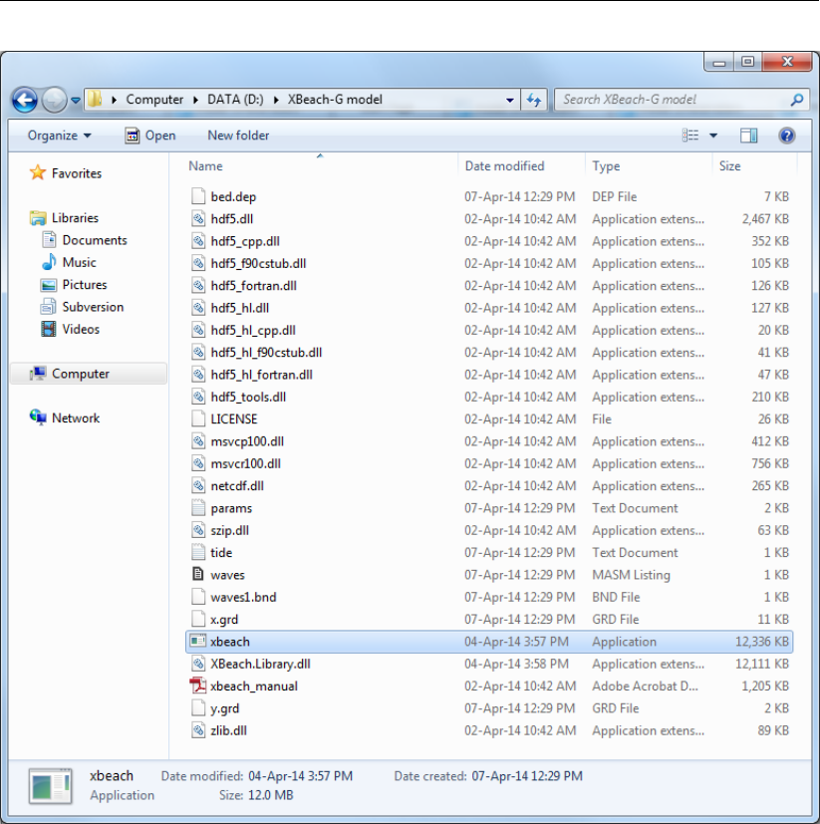Select the hdf5_cpp.dll file icon
This screenshot has width=820, height=824.
[x=198, y=241]
